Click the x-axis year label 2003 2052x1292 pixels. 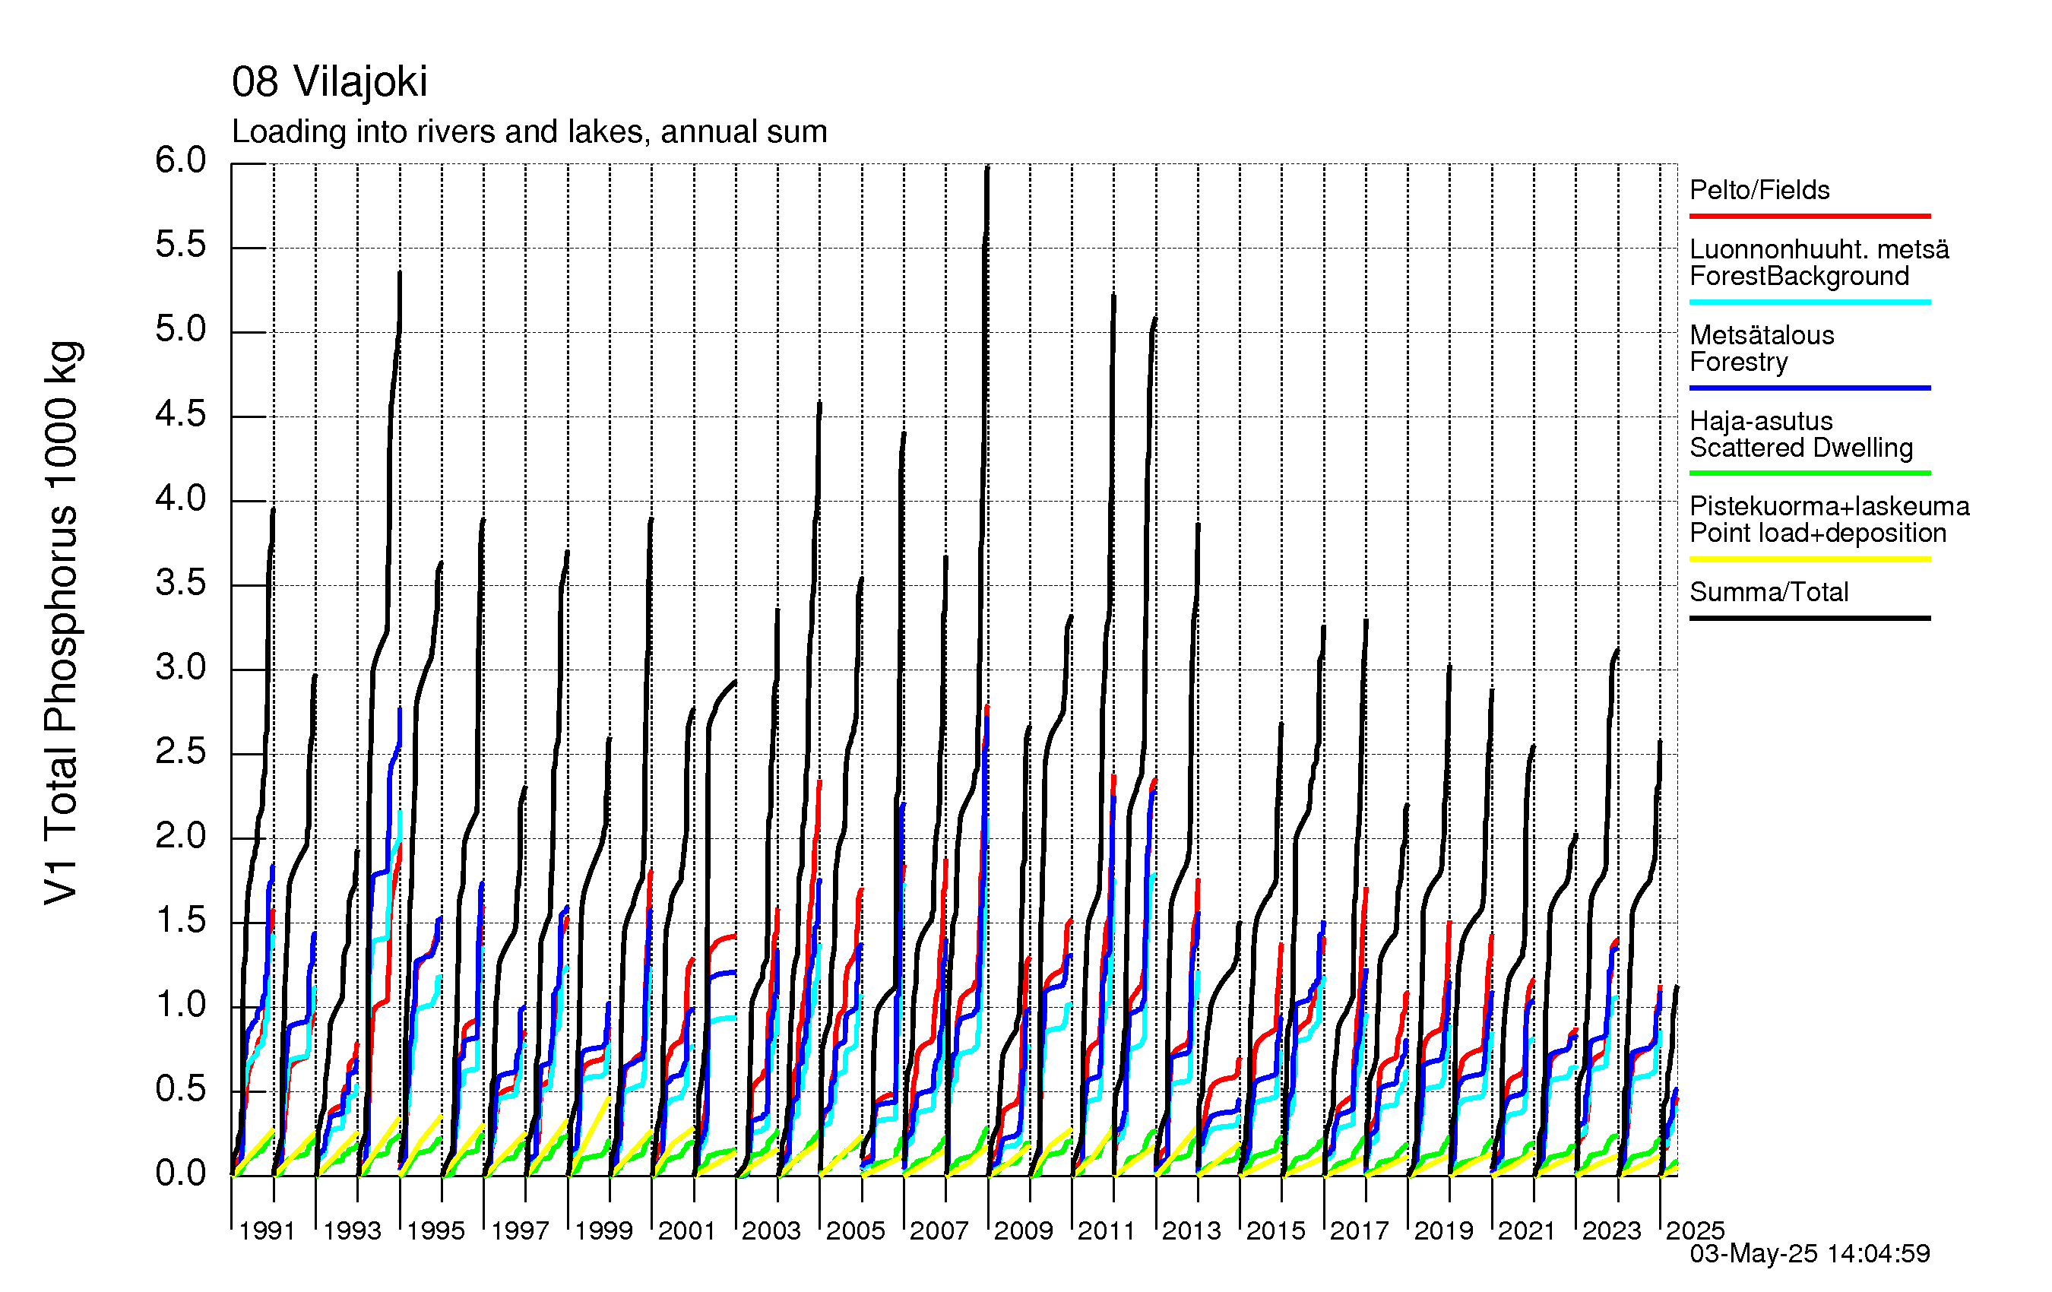(x=771, y=1230)
